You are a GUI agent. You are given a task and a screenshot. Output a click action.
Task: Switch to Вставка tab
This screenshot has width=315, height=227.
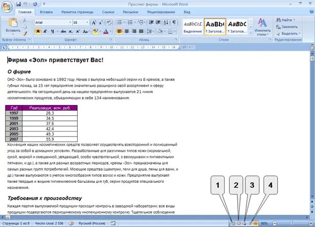click(46, 12)
